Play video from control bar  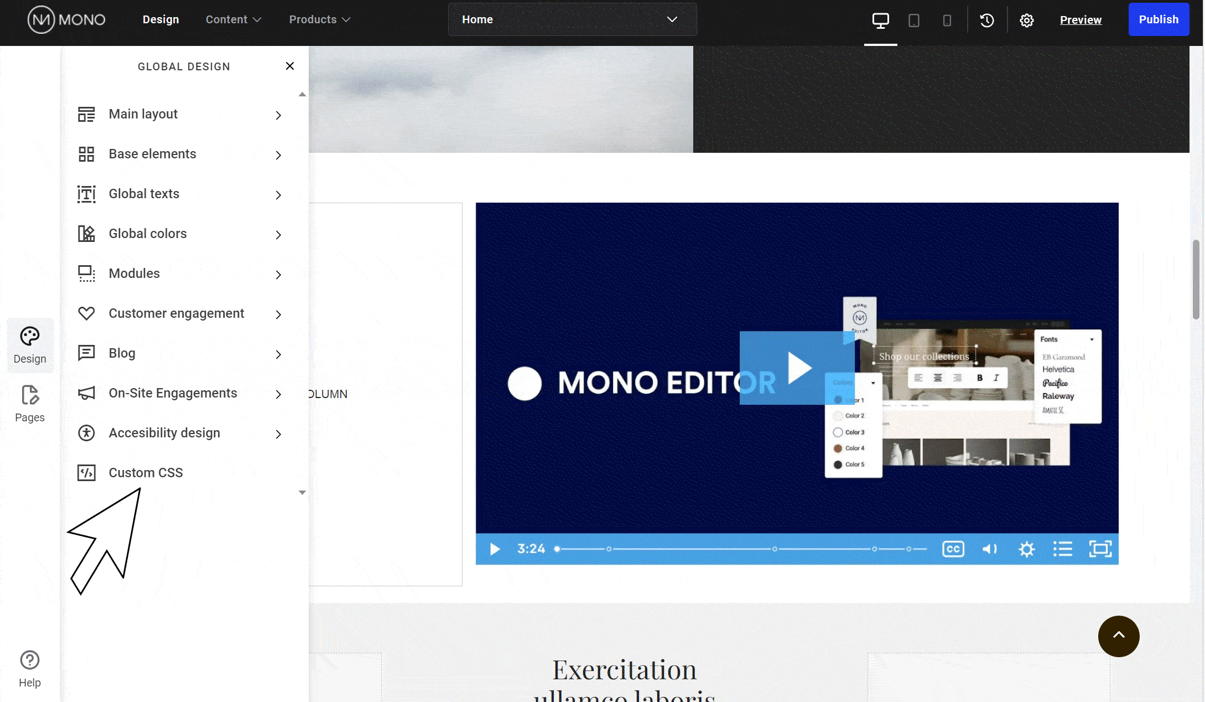click(x=495, y=549)
